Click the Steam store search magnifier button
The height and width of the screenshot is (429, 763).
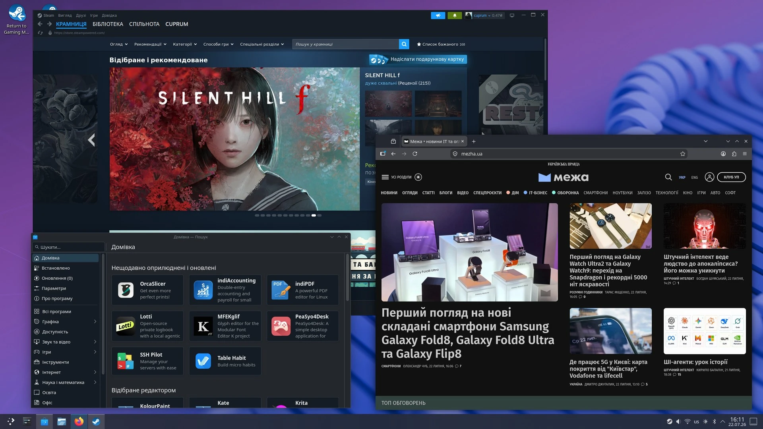coord(404,44)
